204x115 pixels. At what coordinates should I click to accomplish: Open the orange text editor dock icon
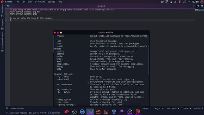pos(138,112)
